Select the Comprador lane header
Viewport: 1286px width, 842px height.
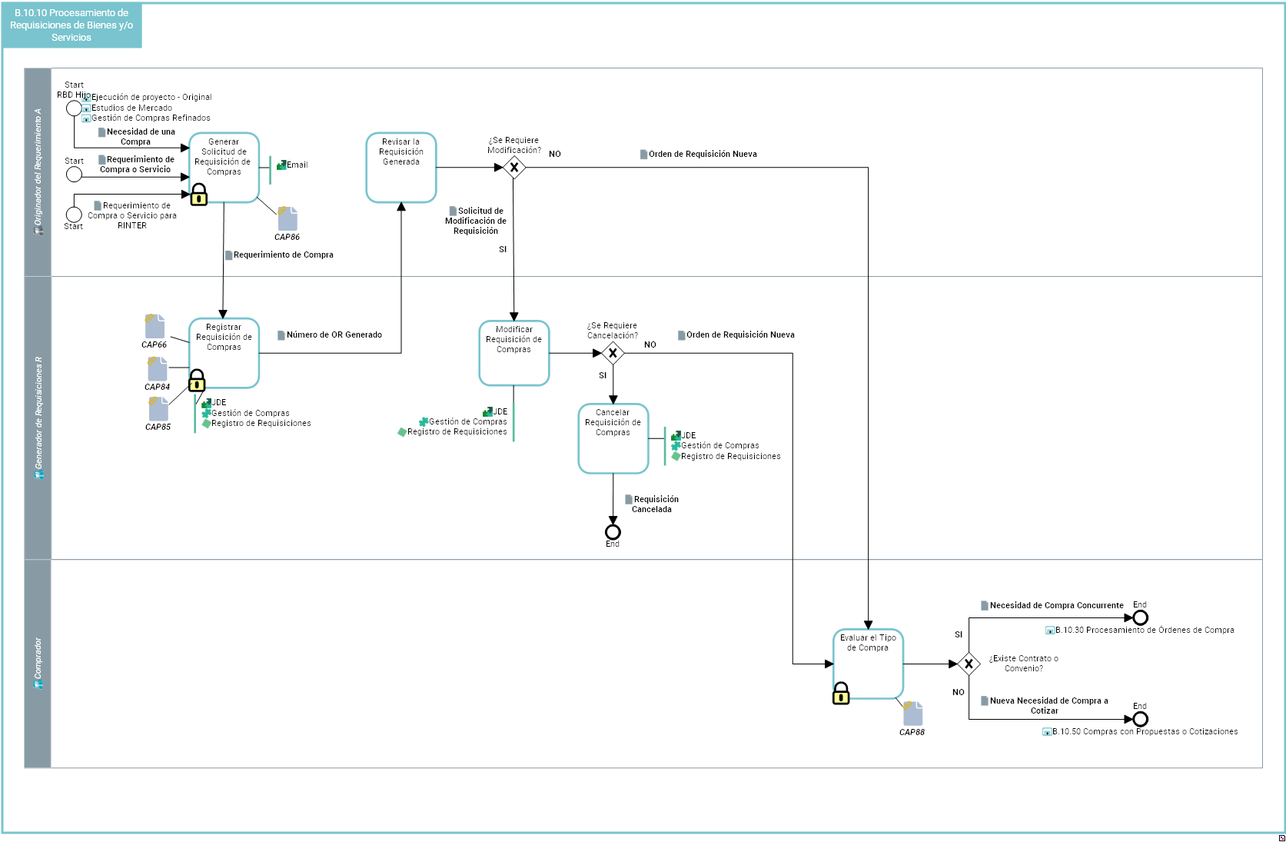[38, 664]
